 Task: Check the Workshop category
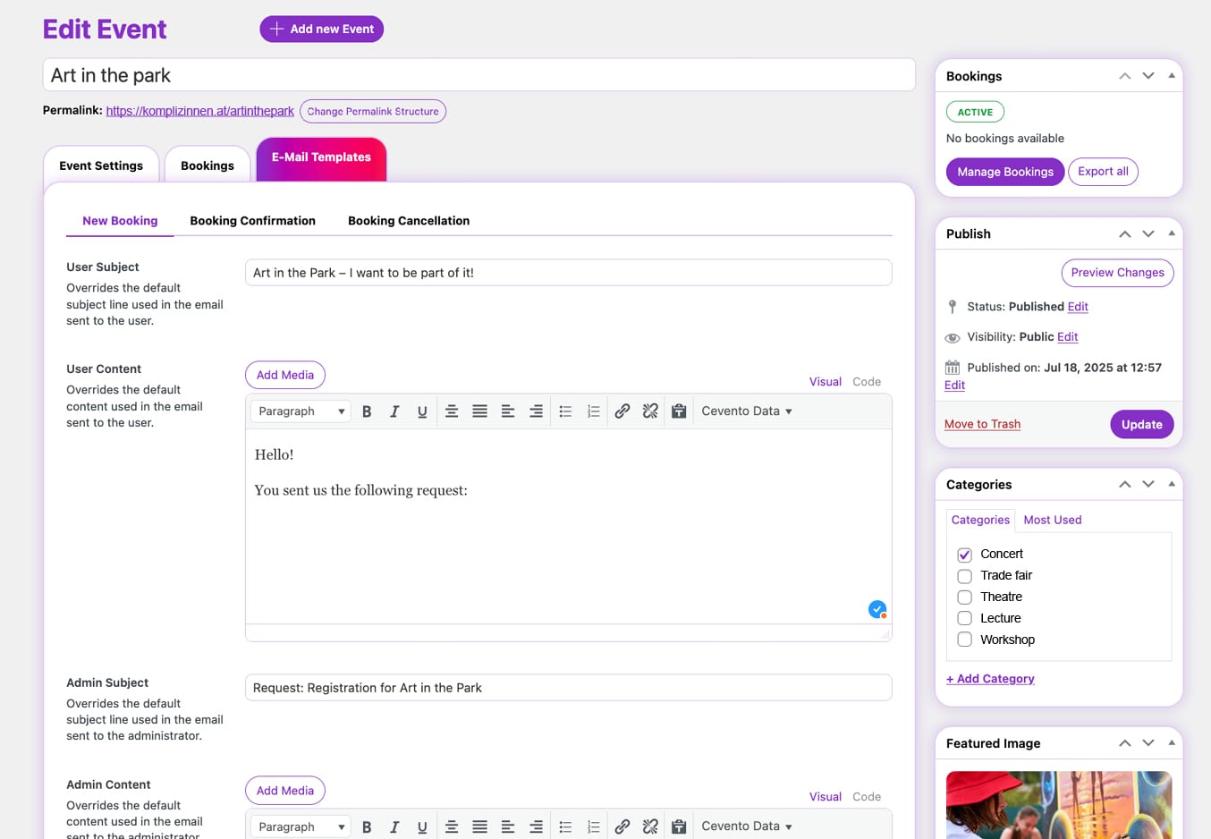click(964, 640)
